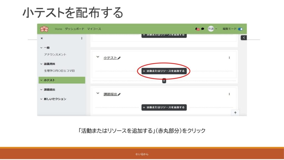284x160 pixels.
Task: Click 活動またはリソースを追加する under 小テスト
Action: (x=164, y=71)
